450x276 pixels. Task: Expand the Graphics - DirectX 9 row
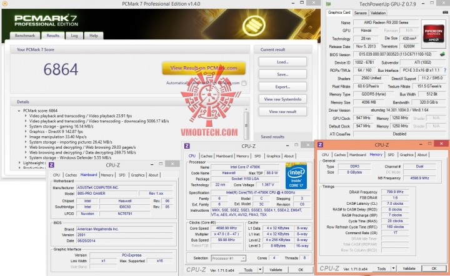coord(26,132)
